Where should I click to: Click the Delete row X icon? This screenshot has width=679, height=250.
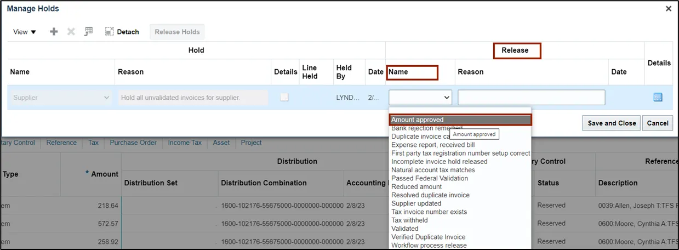tap(71, 32)
